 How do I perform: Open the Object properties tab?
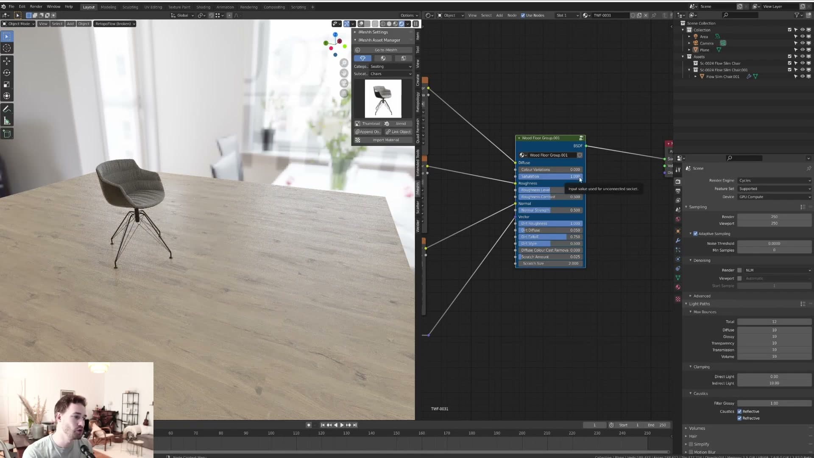point(678,231)
